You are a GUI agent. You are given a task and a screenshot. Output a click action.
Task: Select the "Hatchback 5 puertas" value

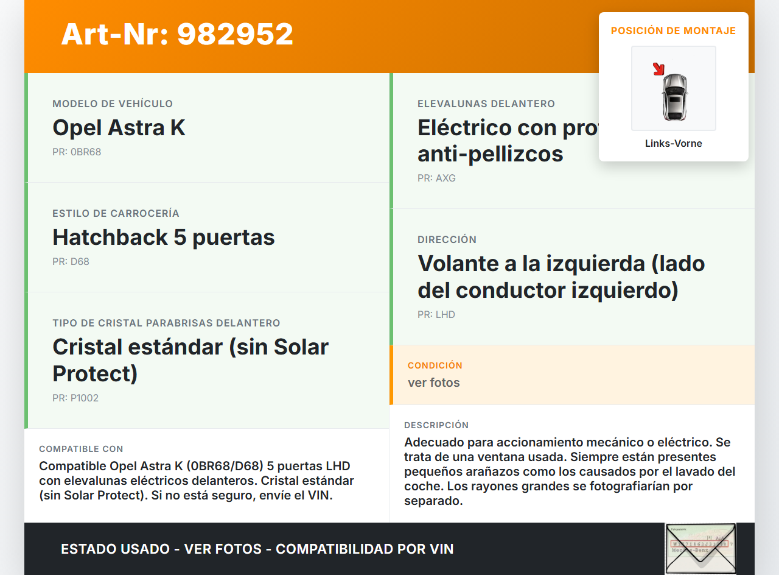pos(164,238)
